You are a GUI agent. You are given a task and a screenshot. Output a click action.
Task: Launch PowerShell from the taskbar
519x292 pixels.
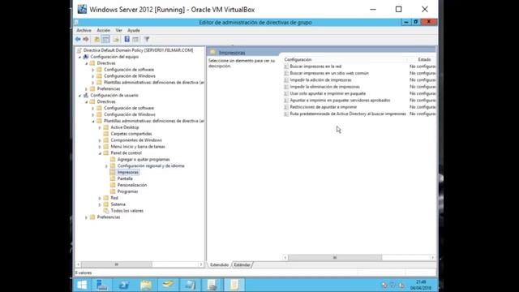[124, 285]
